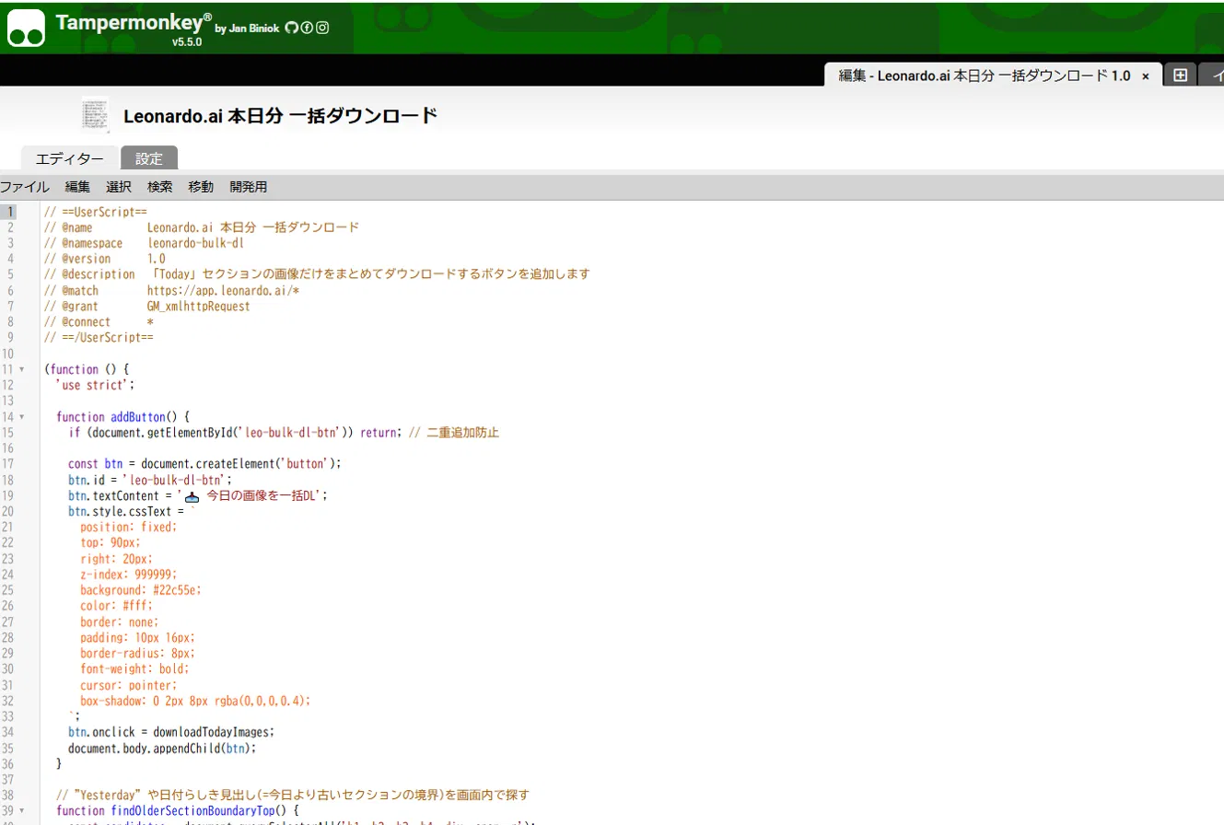1224x825 pixels.
Task: Open the 選択 menu
Action: point(119,187)
